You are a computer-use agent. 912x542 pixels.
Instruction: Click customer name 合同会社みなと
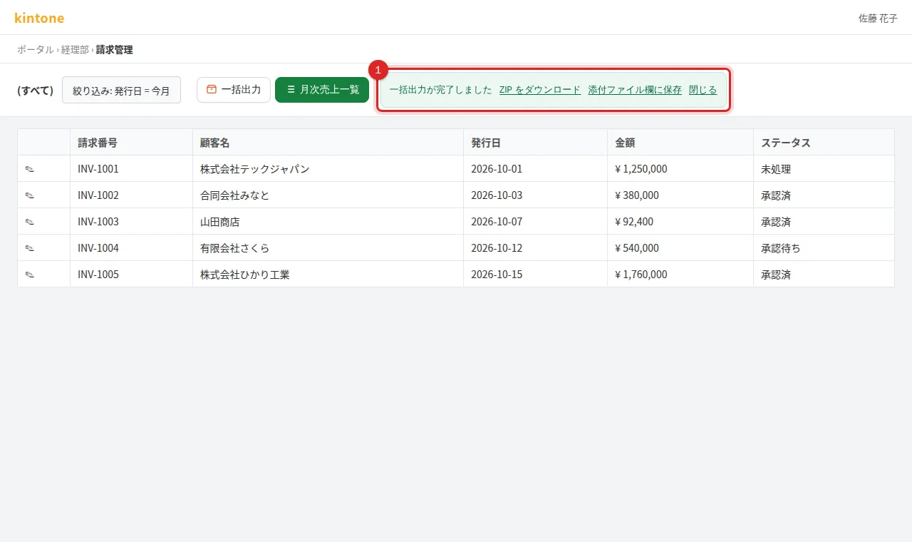235,195
